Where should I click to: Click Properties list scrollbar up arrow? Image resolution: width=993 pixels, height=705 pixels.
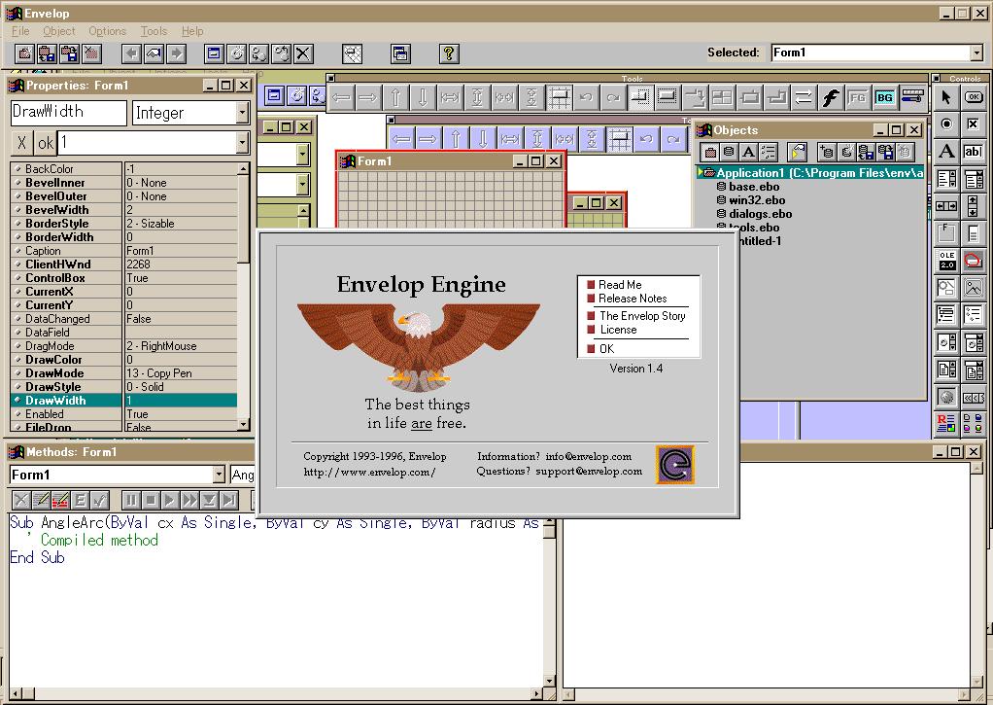pos(243,168)
